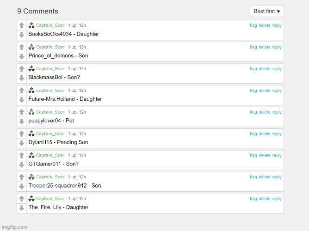The width and height of the screenshot is (309, 231).
Task: Upvote the The_Fire_Lily - Daughter comment
Action: pyautogui.click(x=21, y=199)
